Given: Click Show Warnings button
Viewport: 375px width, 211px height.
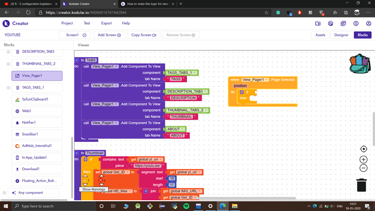Looking at the screenshot, I should click(x=93, y=189).
